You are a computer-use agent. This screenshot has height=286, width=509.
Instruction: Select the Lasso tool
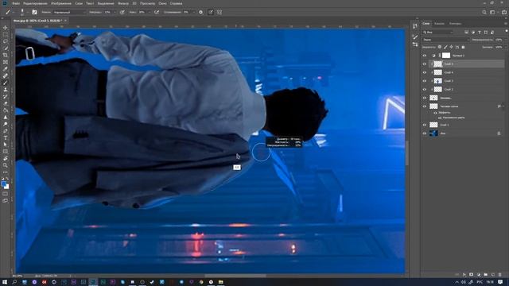(x=6, y=41)
